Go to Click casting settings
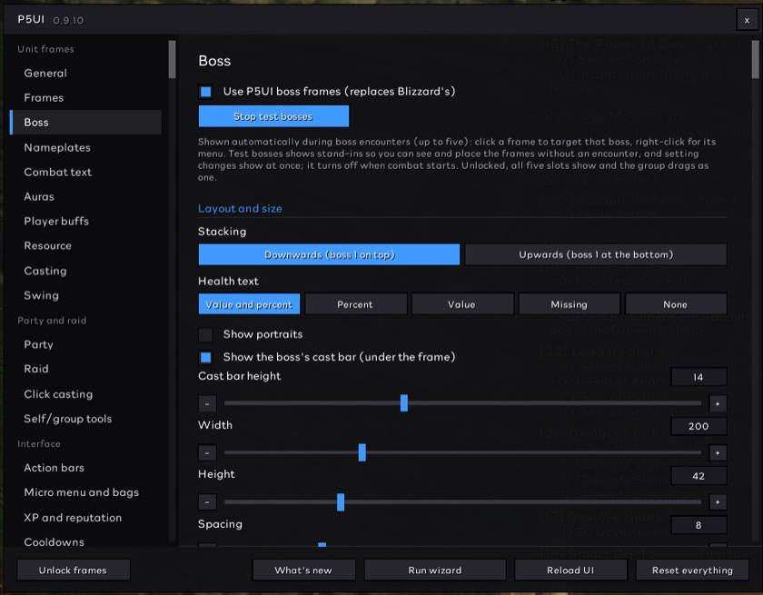This screenshot has height=595, width=763. click(x=85, y=394)
